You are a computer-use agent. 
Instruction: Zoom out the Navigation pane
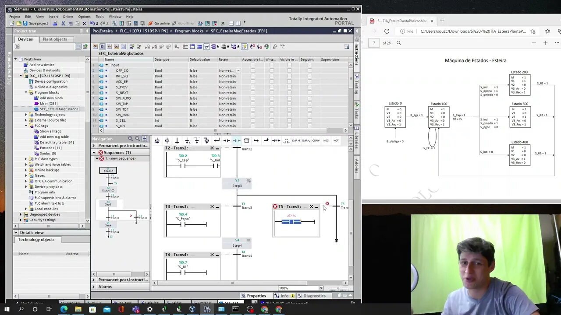tap(137, 139)
